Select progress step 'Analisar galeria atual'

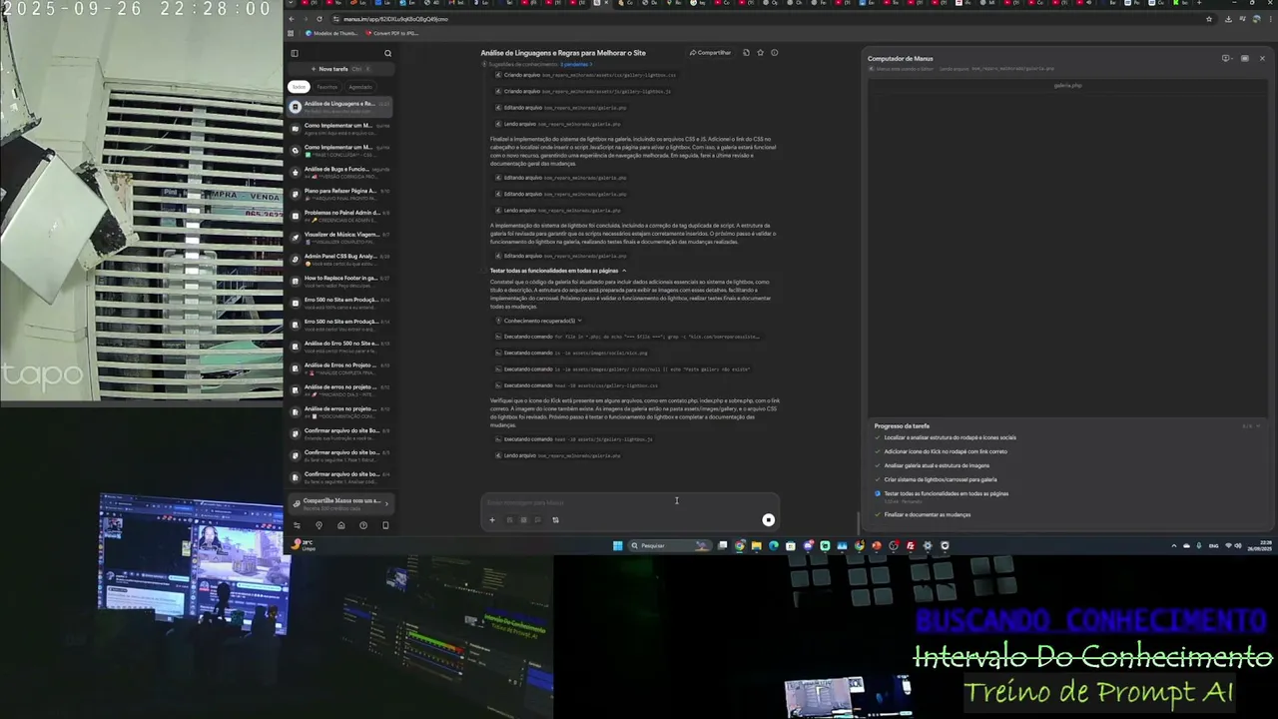[x=937, y=465]
